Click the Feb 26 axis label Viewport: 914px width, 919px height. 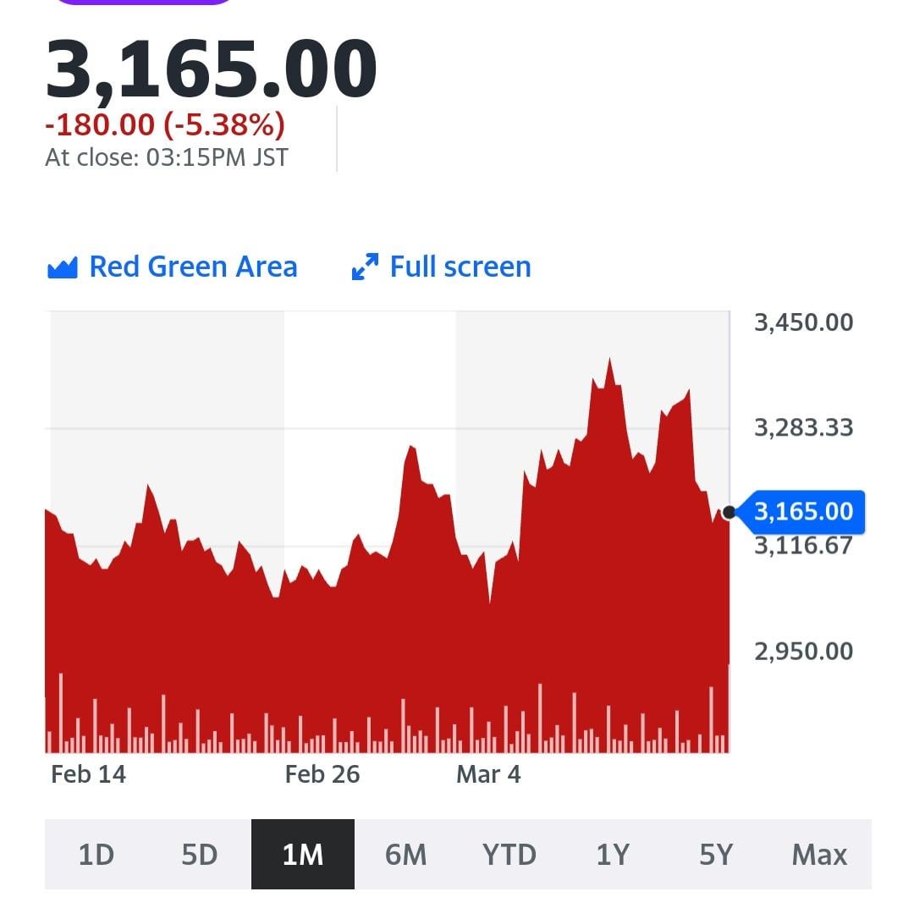(322, 773)
